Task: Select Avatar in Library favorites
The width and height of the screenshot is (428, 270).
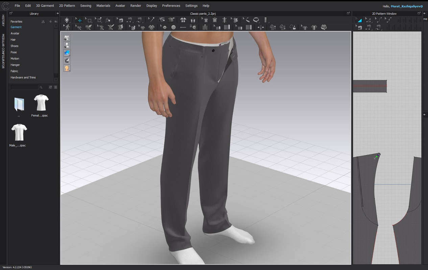Action: click(15, 33)
